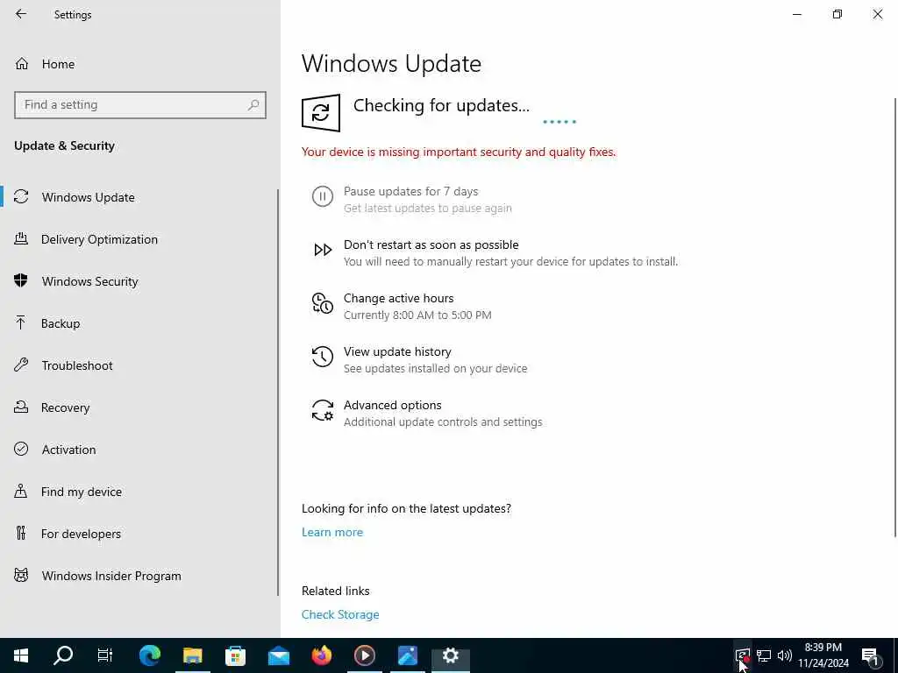The width and height of the screenshot is (898, 673).
Task: Click the Advanced options gear-sync icon
Action: tap(323, 410)
